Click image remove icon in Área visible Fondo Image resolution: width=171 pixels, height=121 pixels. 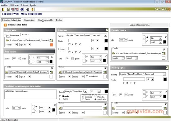click(52, 72)
